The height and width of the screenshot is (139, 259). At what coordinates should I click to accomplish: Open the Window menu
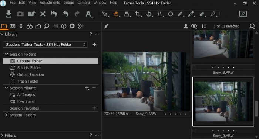coord(100,3)
